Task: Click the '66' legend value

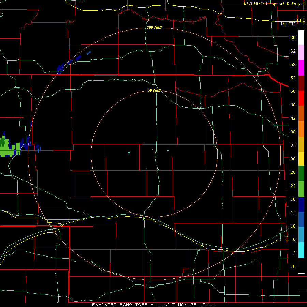Action: [x=293, y=38]
